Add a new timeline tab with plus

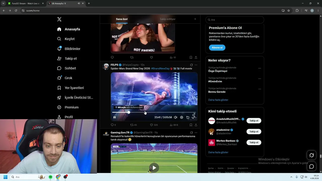coord(195,19)
